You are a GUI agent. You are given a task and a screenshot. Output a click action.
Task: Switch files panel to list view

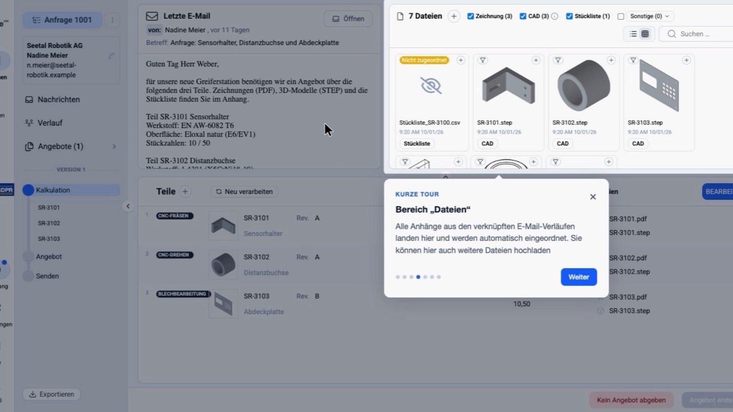(633, 34)
